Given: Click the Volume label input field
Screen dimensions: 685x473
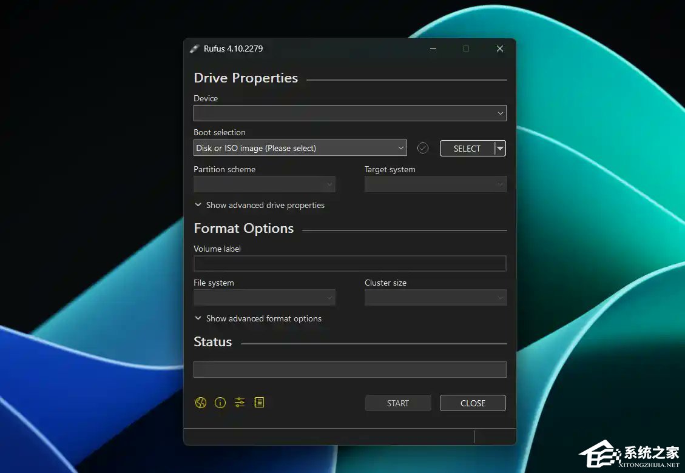Looking at the screenshot, I should (x=349, y=263).
